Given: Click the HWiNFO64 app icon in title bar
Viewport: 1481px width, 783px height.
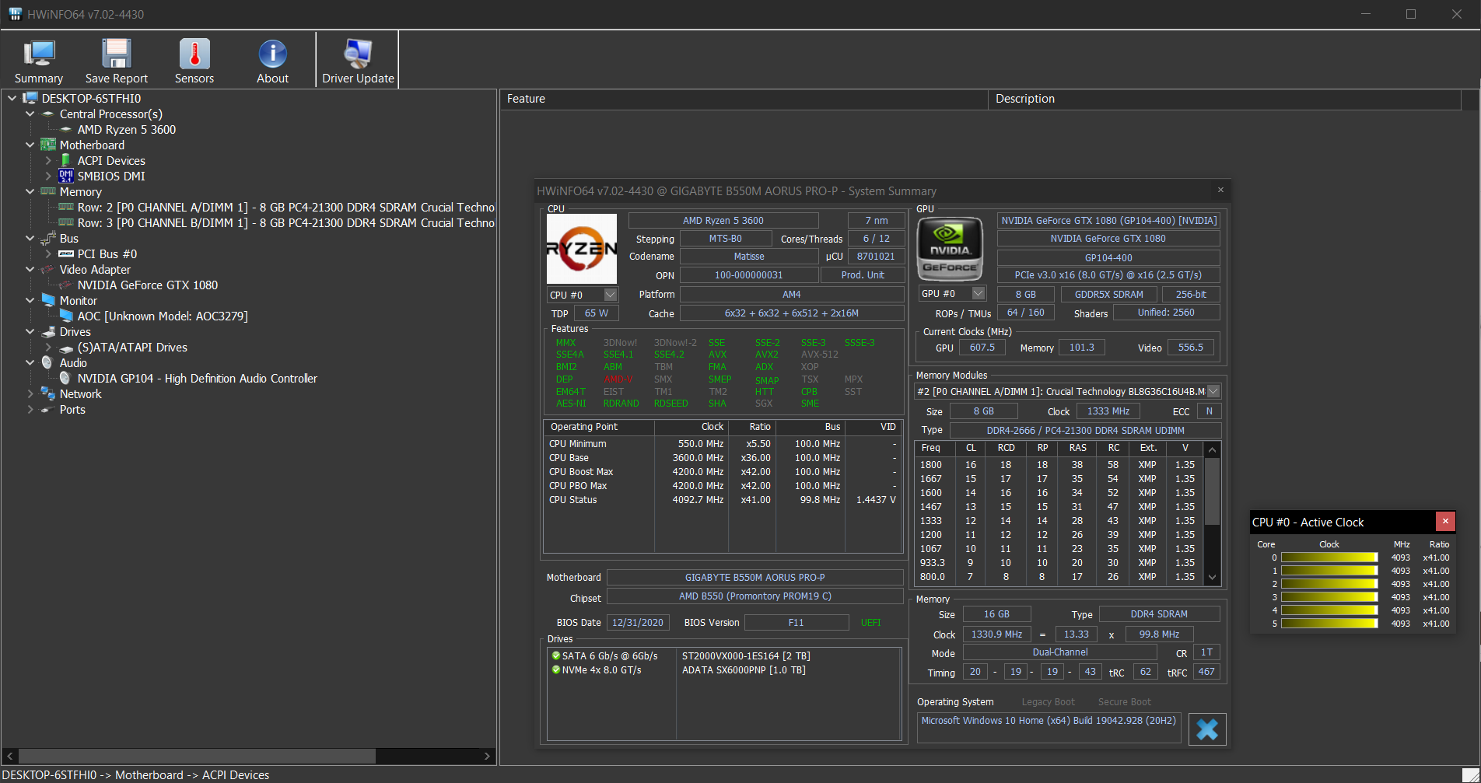Looking at the screenshot, I should click(15, 14).
